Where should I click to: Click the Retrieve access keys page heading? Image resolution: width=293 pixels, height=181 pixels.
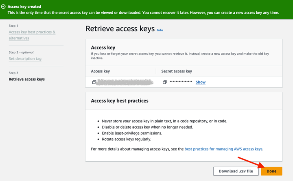[120, 29]
